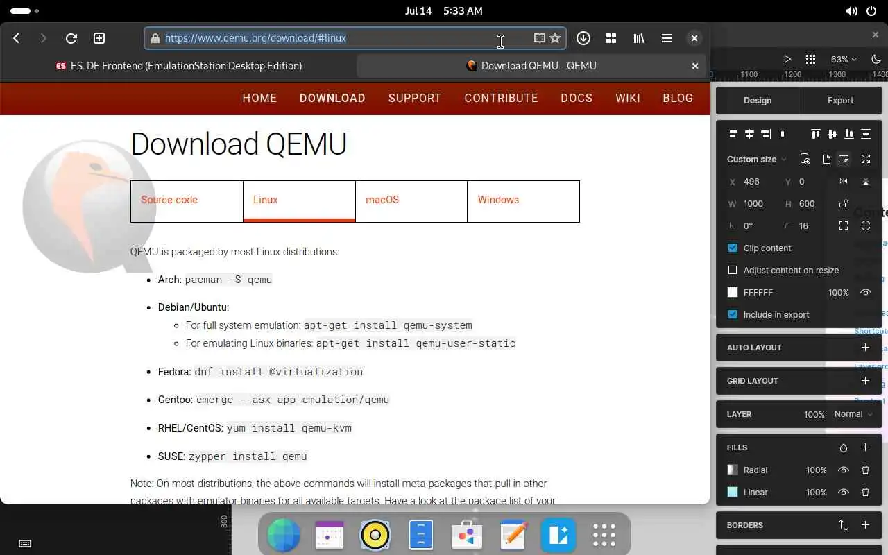Hide the Radial fill
This screenshot has height=555, width=888.
844,470
